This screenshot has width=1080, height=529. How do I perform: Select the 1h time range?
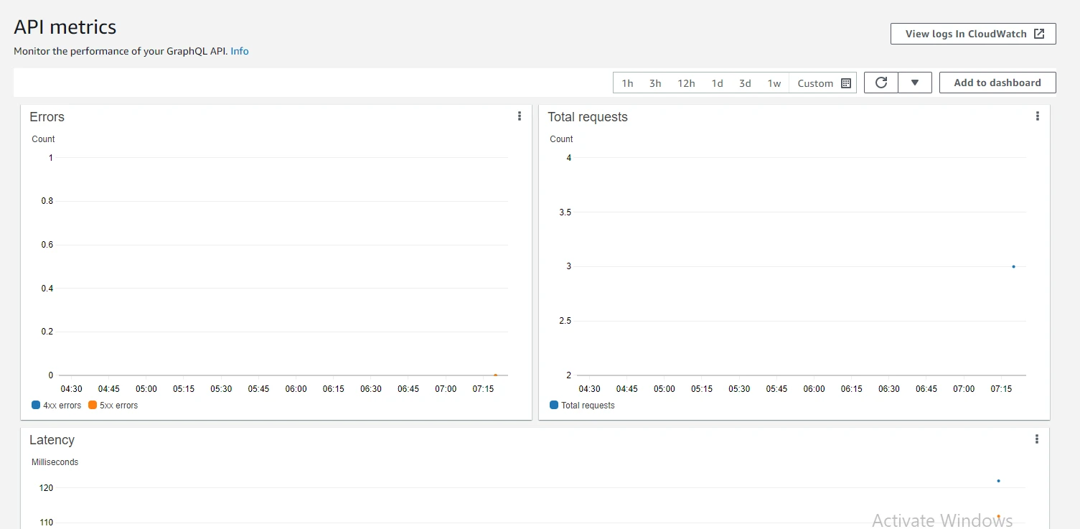[627, 83]
